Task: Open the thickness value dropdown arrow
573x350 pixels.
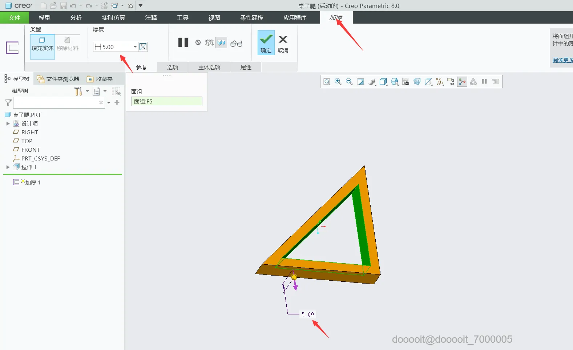Action: 135,47
